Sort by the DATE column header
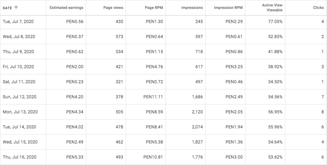The width and height of the screenshot is (327, 165). (7, 8)
